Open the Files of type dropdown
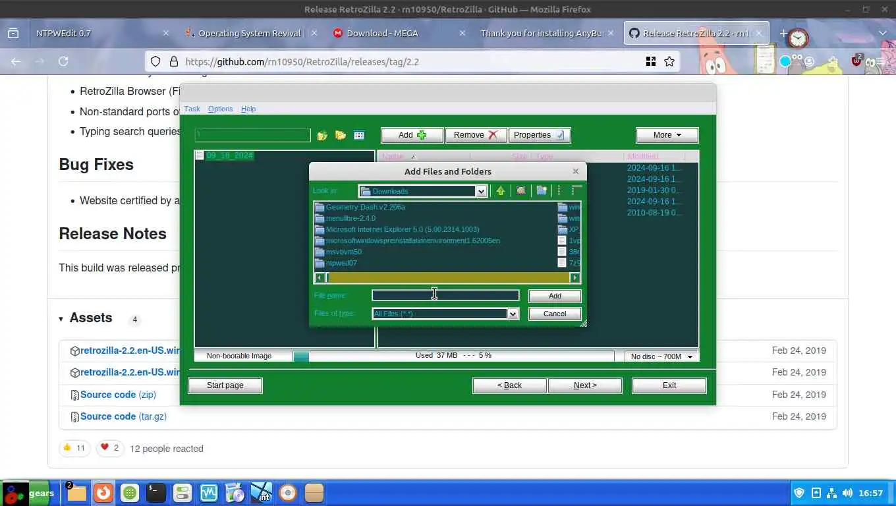 [512, 314]
